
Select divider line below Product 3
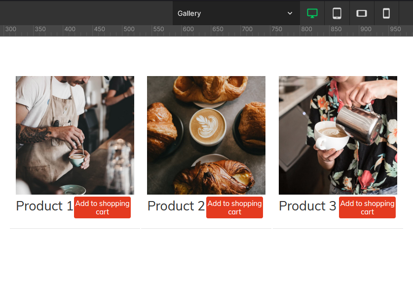click(x=338, y=228)
